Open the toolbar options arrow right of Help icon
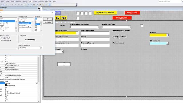This screenshot has height=103, width=183. coord(77,5)
